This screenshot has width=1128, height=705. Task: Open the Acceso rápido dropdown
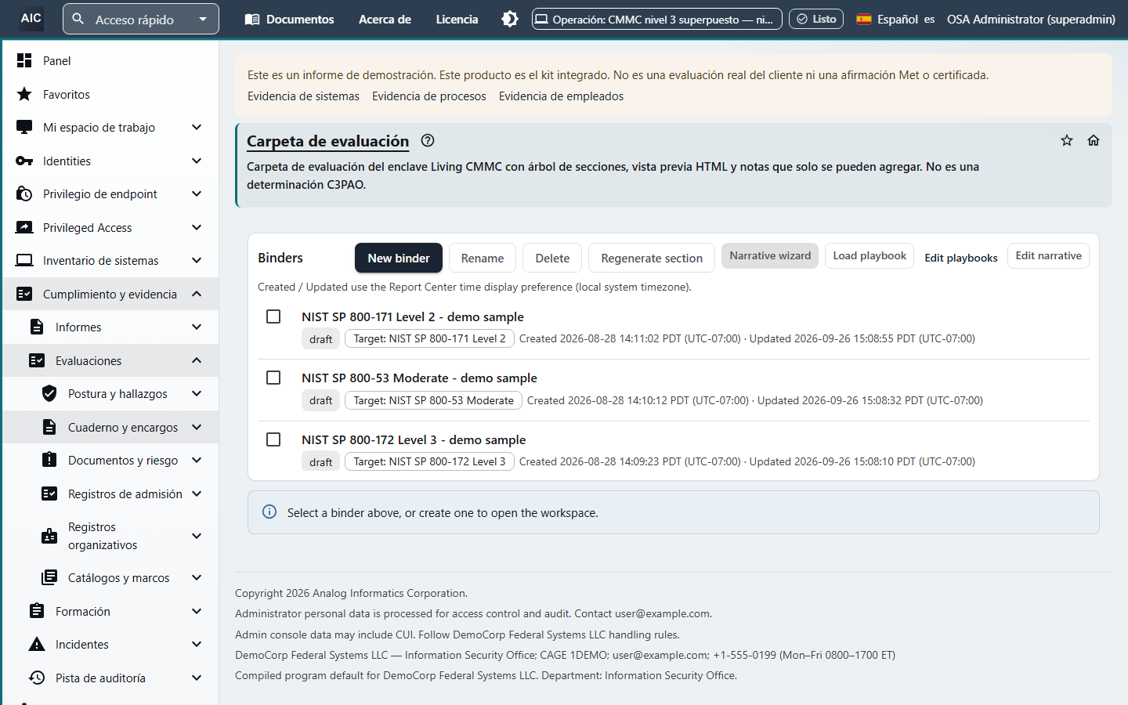pos(141,19)
